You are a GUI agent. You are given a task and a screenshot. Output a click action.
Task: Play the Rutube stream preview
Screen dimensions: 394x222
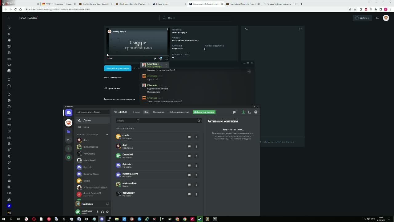click(138, 45)
